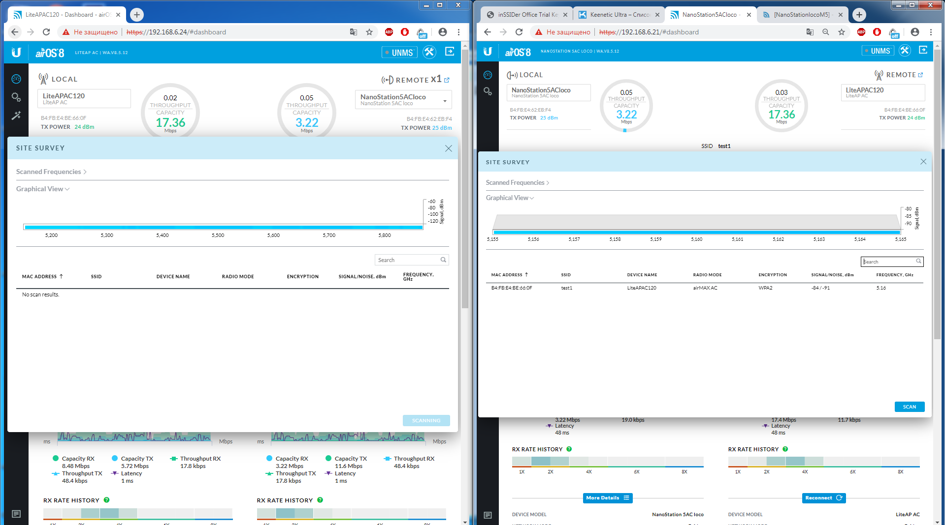Click Reconnect button
This screenshot has width=945, height=525.
[x=824, y=498]
